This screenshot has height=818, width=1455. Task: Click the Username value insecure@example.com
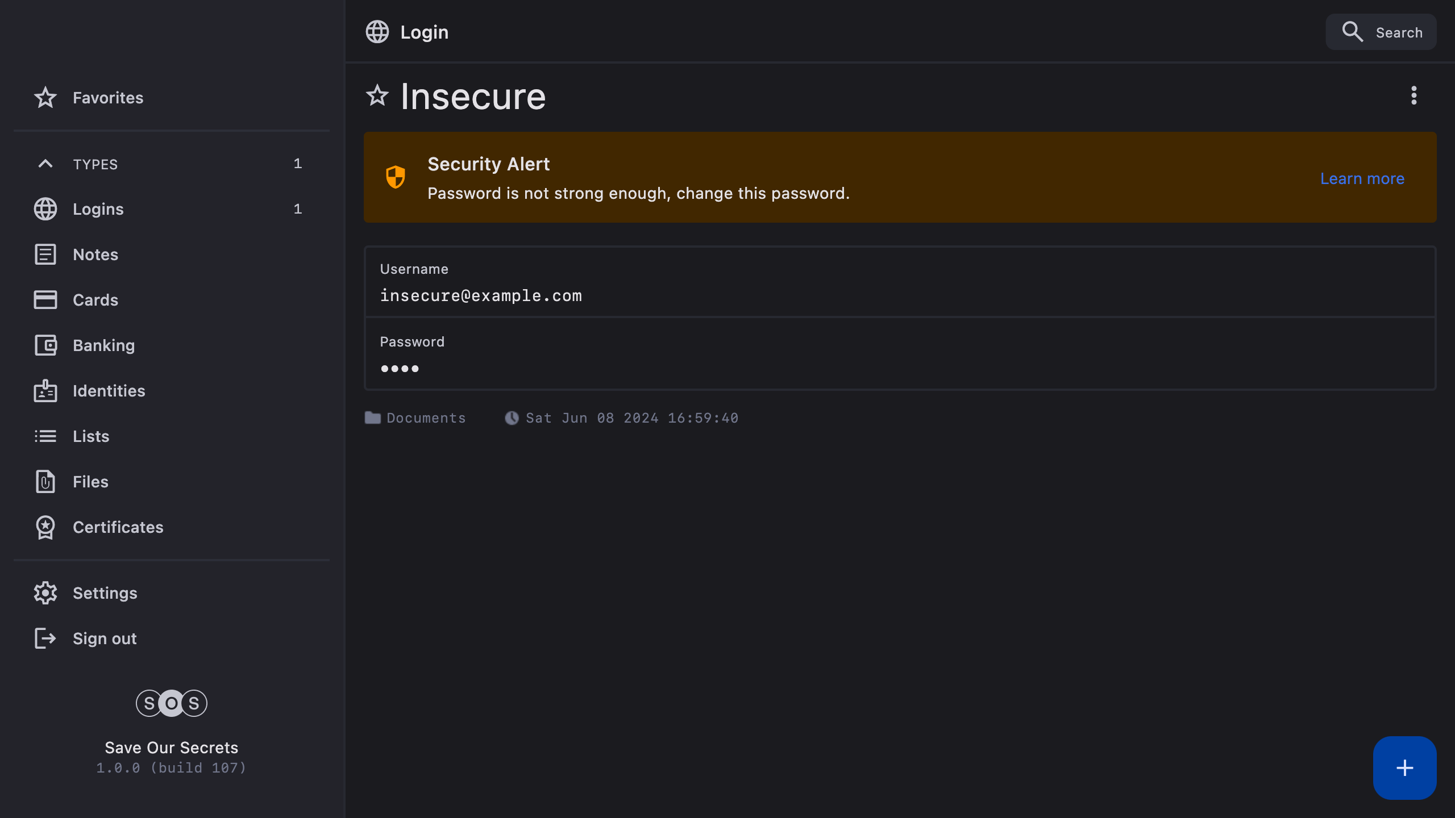(x=481, y=295)
